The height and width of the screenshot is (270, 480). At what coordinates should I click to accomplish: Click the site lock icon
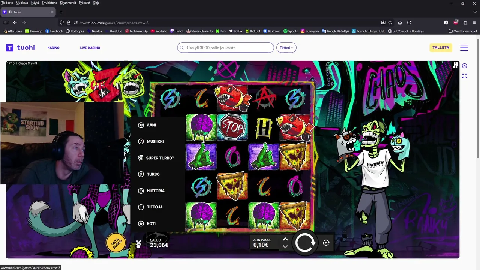tap(69, 22)
